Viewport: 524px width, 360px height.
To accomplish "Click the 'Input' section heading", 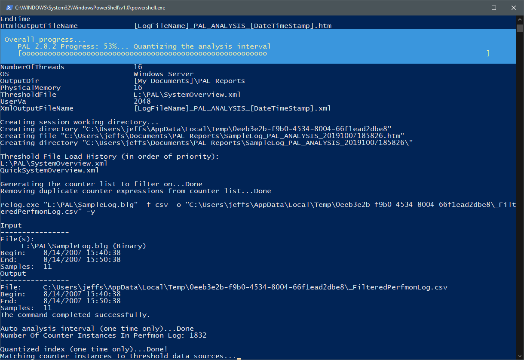I will point(11,225).
